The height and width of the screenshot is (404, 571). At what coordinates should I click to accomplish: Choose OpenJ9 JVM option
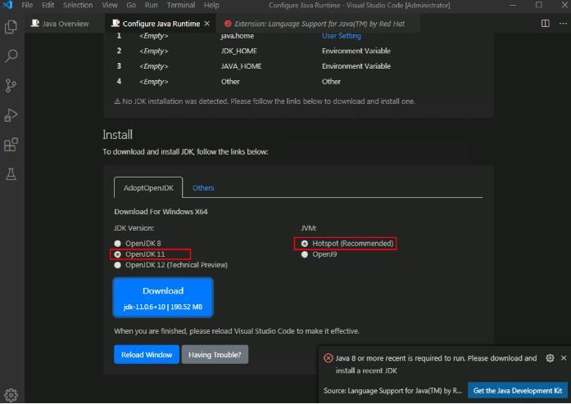tap(305, 254)
